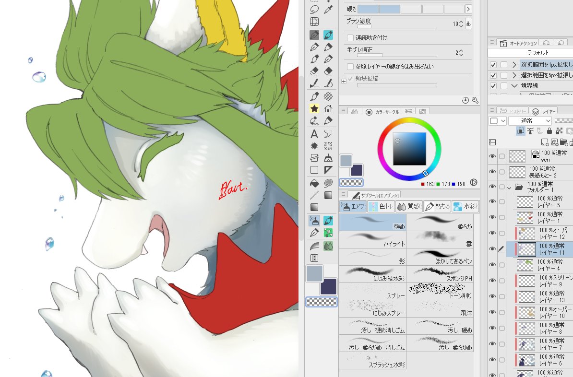Enable 参照レイヤーの線からはみ出さない checkbox
This screenshot has width=573, height=377.
pos(350,67)
